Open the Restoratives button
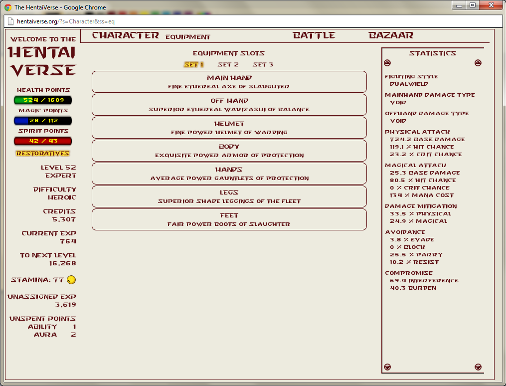Image resolution: width=506 pixels, height=386 pixels. 42,153
